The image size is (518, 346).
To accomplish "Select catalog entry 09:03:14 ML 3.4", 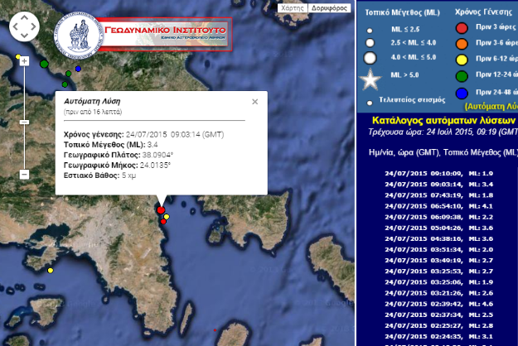I will pyautogui.click(x=439, y=185).
